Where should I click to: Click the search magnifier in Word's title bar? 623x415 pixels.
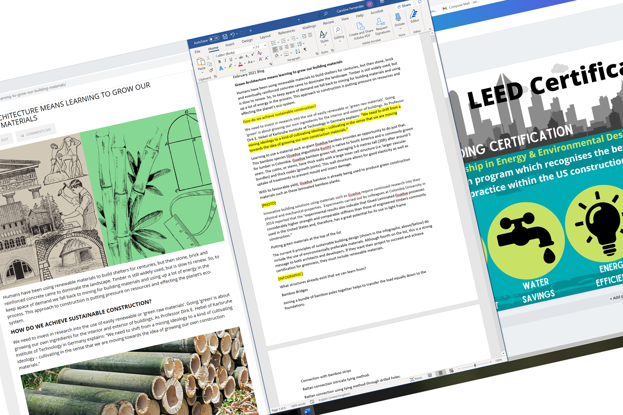click(x=326, y=14)
